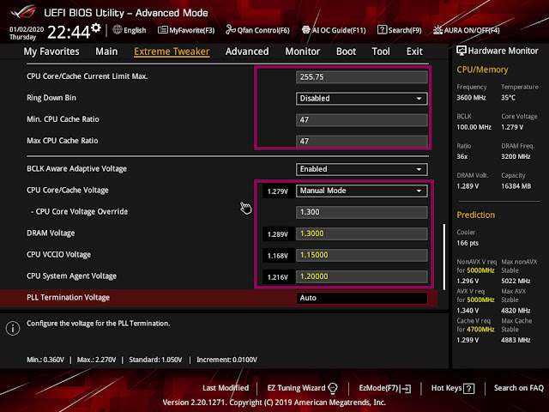Click Hardware Monitor screen icon
This screenshot has width=549, height=412.
click(462, 51)
